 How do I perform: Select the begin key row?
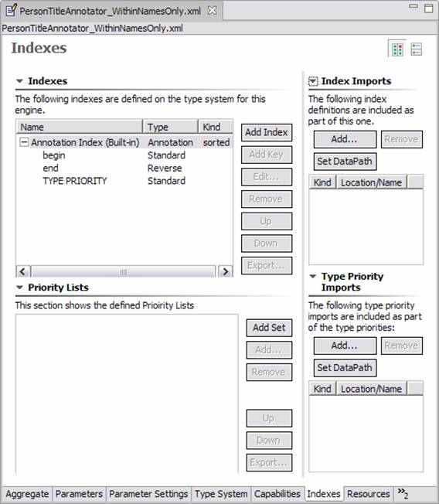point(124,155)
